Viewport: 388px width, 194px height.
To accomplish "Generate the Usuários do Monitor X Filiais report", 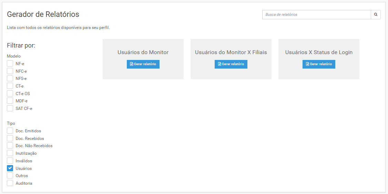I will (231, 64).
